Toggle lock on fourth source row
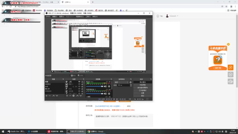Image resolution: width=238 pixels, height=134 pixels. (x=82, y=89)
